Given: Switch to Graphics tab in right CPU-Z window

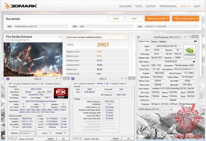Looking at the screenshot, I should tap(115, 84).
